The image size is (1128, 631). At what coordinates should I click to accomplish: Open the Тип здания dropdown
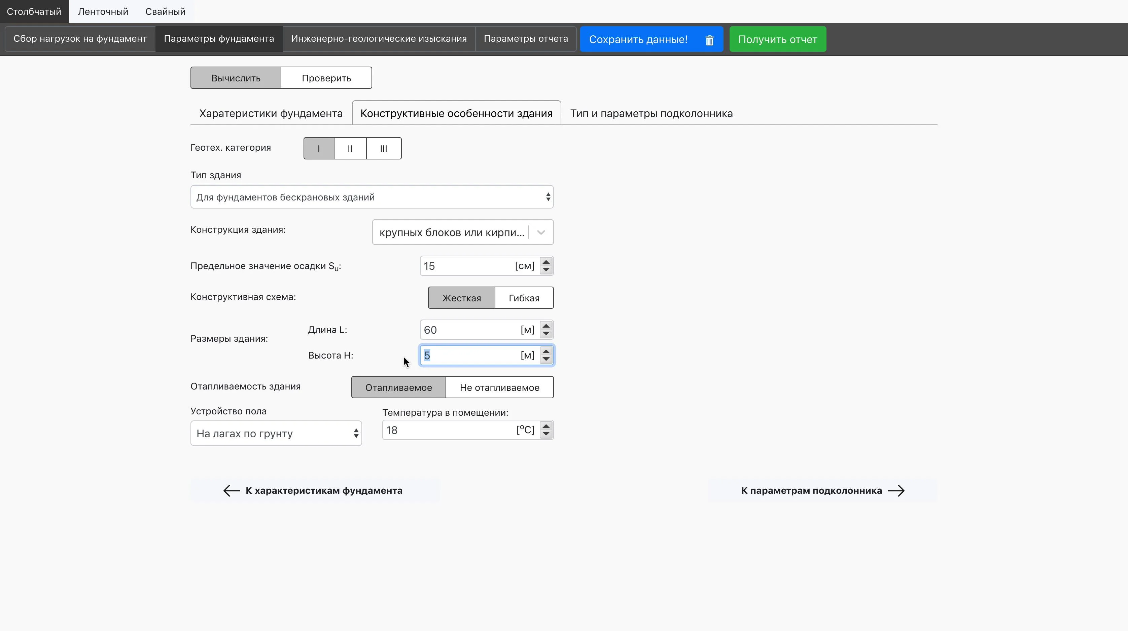(x=372, y=197)
